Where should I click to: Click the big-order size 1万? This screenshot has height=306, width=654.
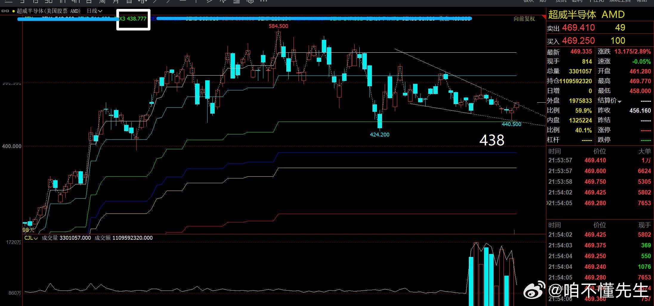click(646, 161)
